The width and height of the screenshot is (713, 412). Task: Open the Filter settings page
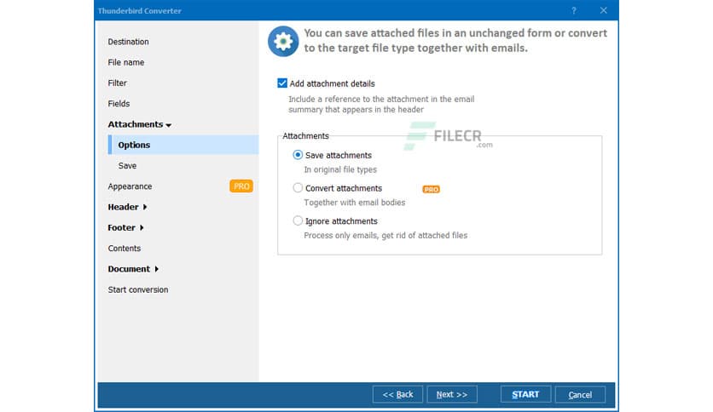(x=118, y=83)
